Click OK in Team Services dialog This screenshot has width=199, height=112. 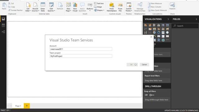pyautogui.click(x=132, y=64)
